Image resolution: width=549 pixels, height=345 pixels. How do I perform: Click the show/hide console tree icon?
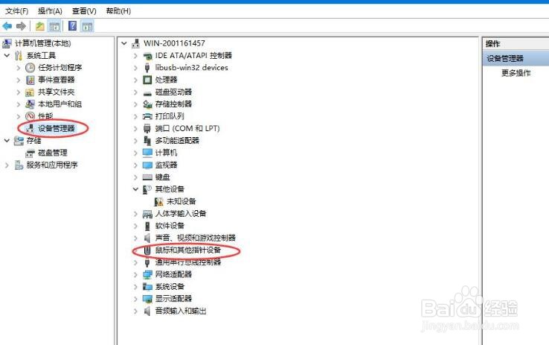pos(54,26)
